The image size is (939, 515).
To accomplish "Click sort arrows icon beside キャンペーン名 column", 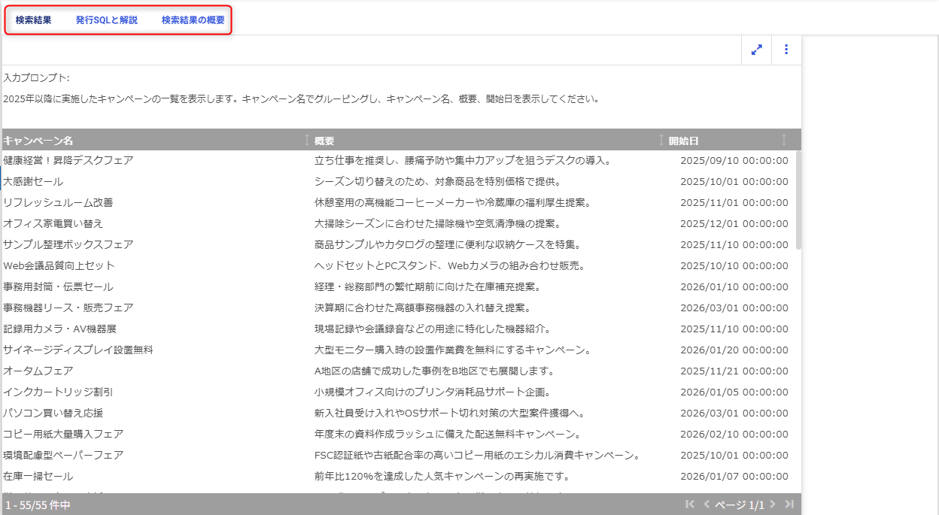I will coord(306,140).
